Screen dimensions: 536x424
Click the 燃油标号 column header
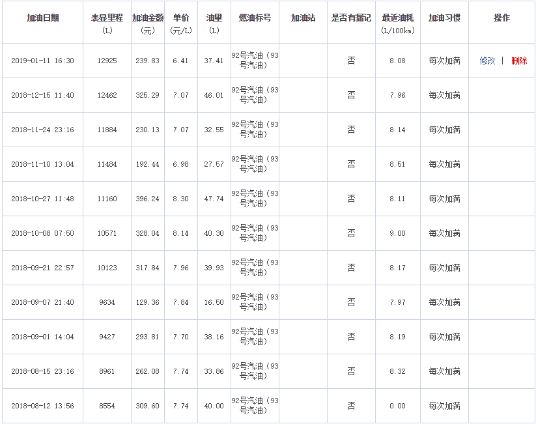click(255, 18)
